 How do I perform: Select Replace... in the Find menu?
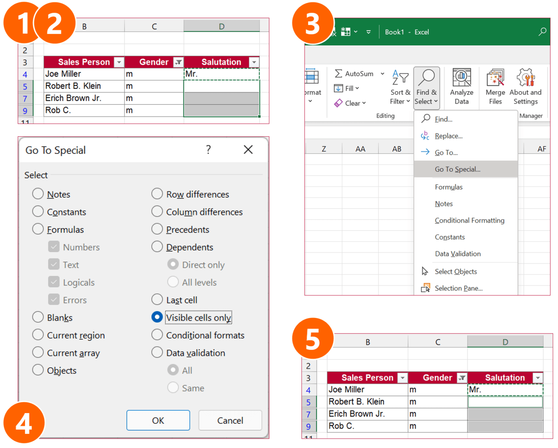pos(448,136)
